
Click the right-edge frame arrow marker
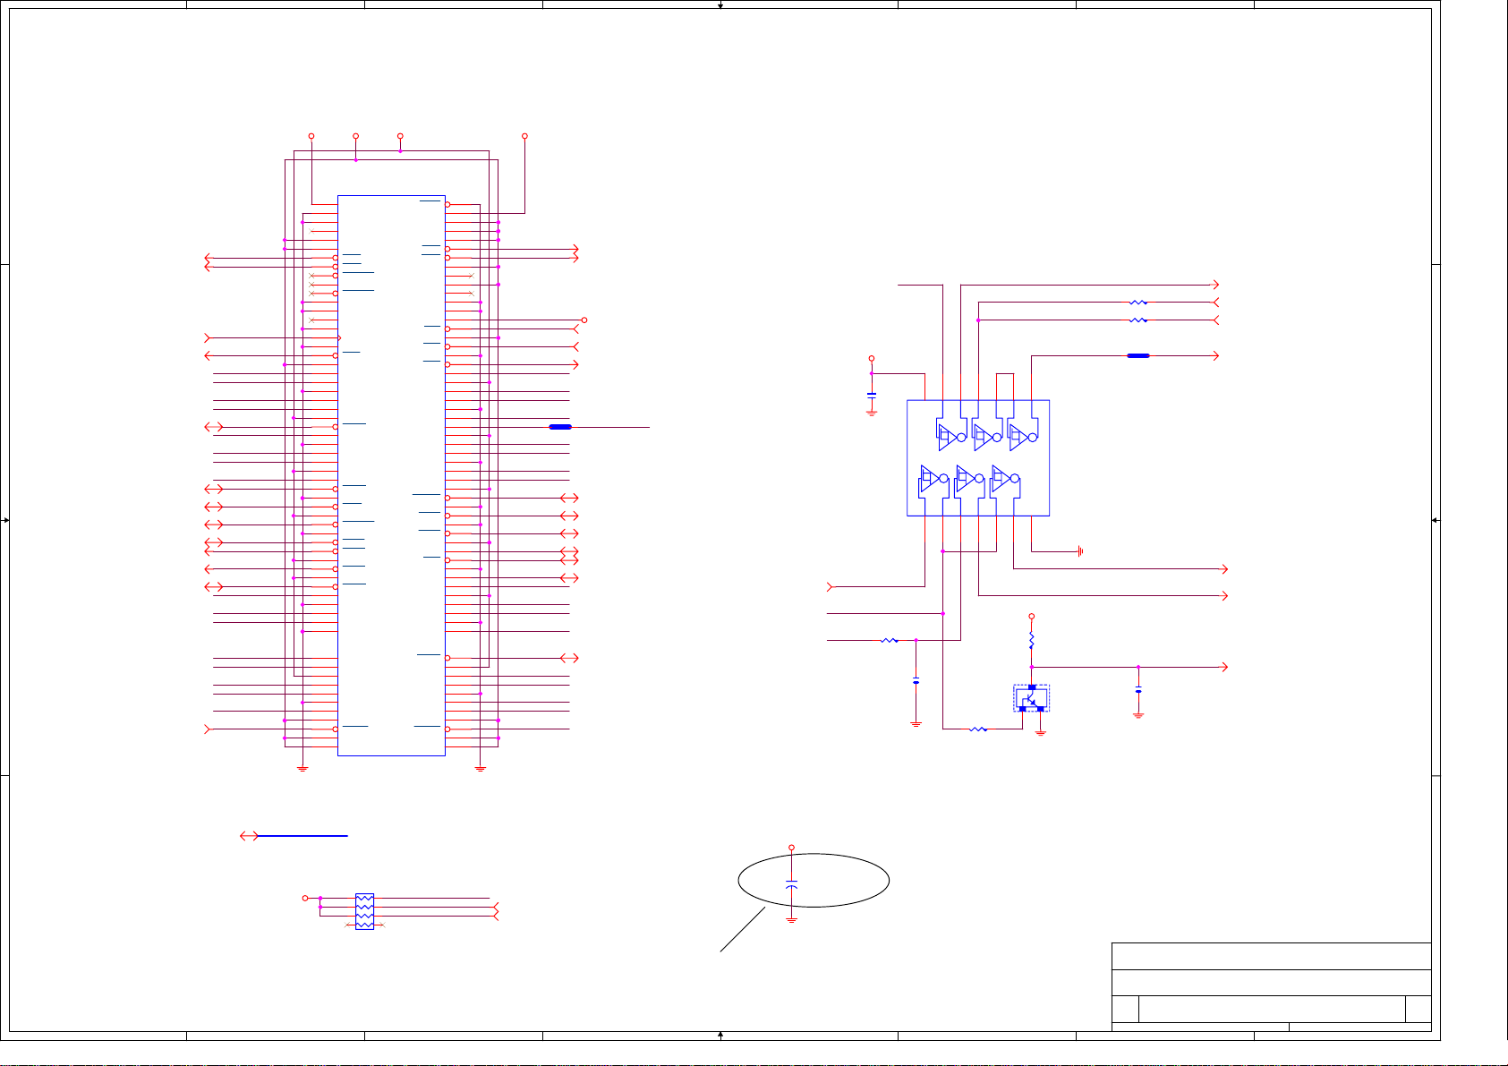[1436, 520]
